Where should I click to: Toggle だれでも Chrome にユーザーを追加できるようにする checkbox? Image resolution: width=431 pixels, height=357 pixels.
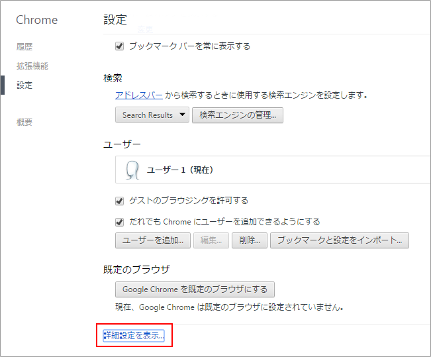[119, 222]
